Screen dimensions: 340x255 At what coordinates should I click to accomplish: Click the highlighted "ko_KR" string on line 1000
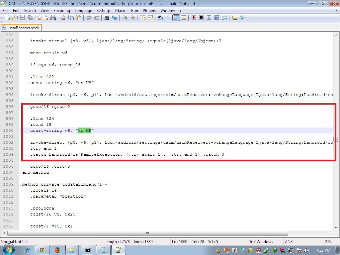pos(85,130)
